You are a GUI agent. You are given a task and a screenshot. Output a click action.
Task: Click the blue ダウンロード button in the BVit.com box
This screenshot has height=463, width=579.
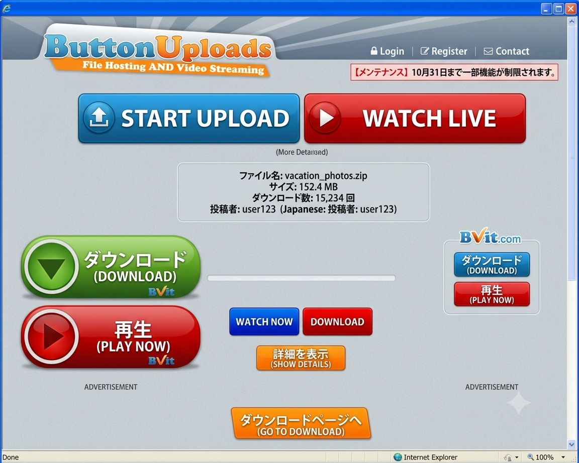(492, 265)
